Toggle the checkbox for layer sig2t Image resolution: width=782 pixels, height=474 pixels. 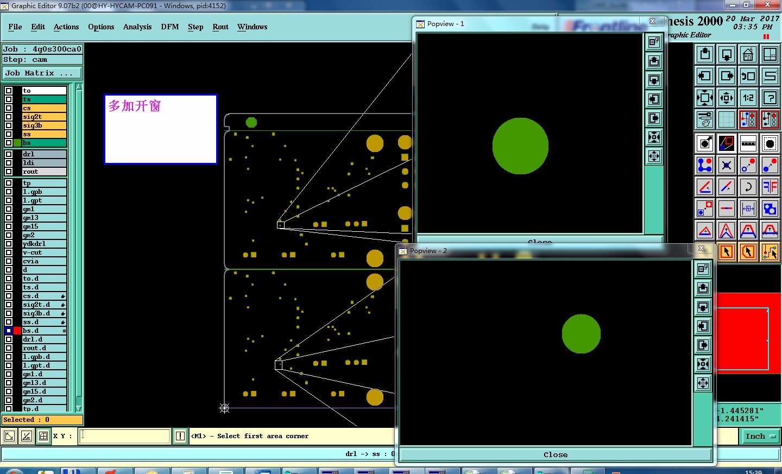(9, 117)
